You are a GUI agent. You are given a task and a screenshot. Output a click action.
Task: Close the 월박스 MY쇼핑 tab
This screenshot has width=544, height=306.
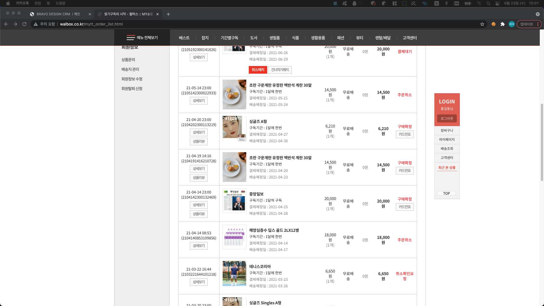coord(158,14)
